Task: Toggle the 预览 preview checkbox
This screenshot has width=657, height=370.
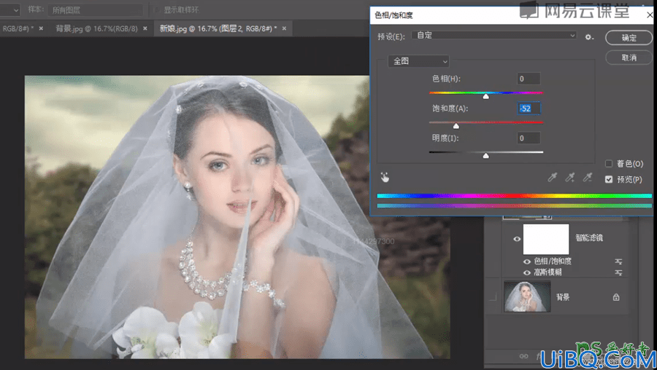Action: click(609, 179)
